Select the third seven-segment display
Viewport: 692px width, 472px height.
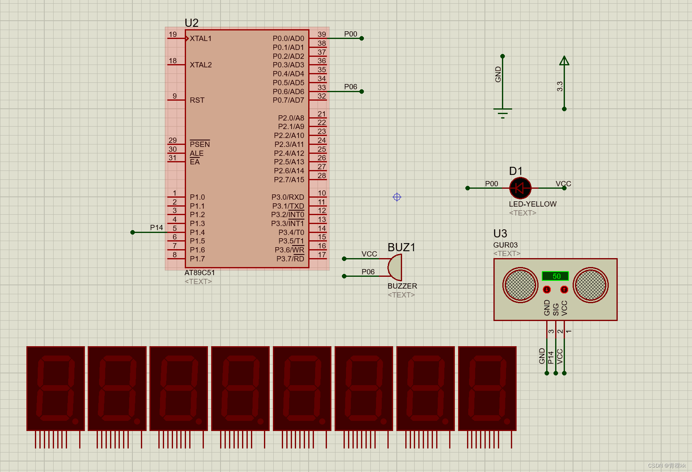pos(179,388)
